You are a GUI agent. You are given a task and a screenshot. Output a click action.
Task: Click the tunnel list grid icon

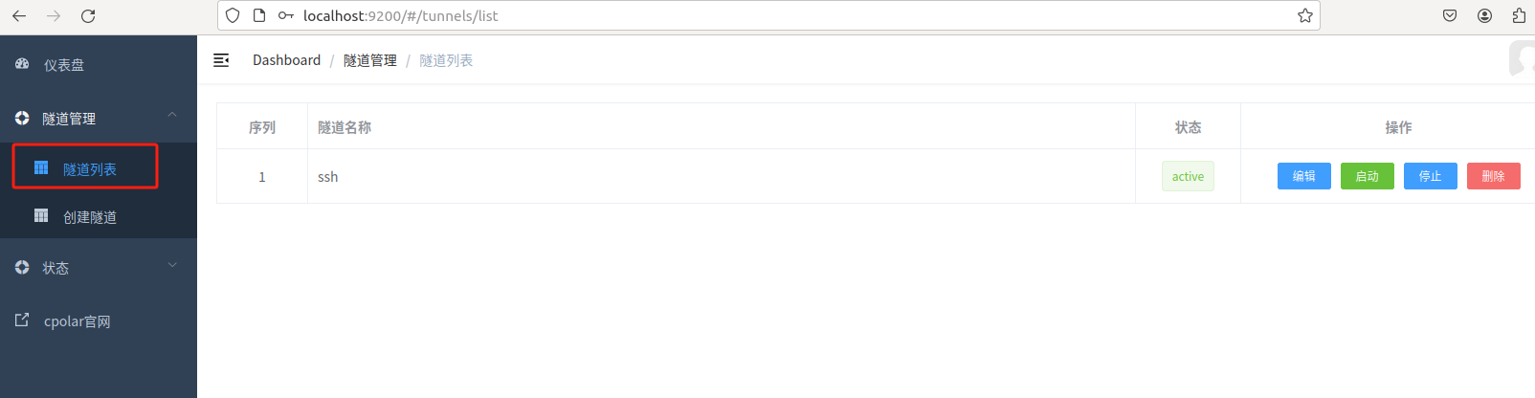point(41,167)
